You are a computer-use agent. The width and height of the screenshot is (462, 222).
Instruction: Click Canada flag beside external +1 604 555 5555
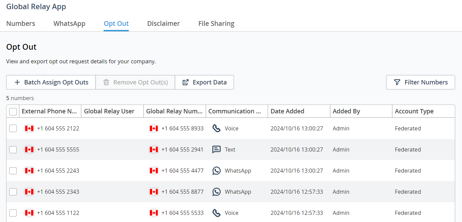click(x=29, y=149)
